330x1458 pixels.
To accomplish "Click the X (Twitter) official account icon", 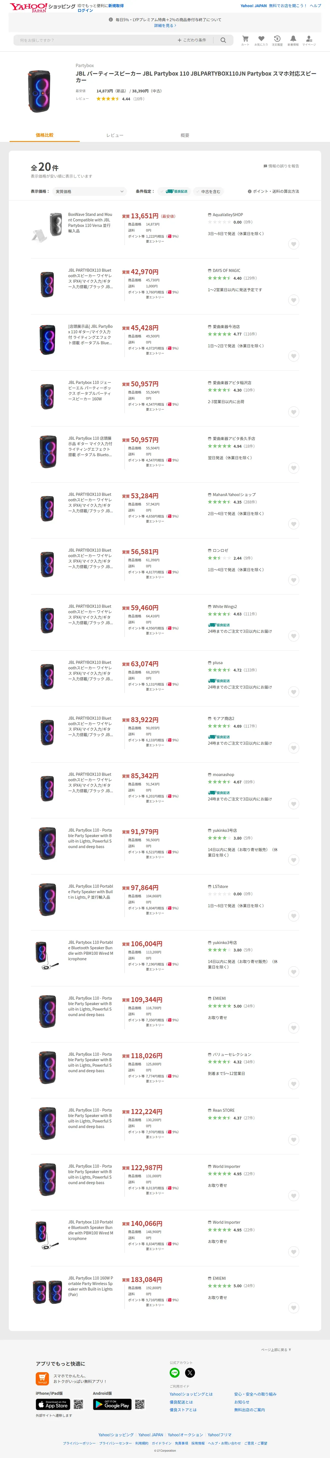I will point(190,1372).
